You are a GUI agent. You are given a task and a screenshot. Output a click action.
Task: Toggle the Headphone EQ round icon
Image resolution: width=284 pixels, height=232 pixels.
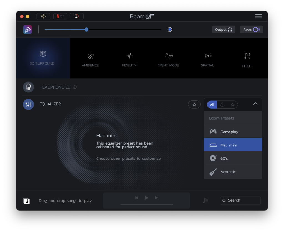click(x=29, y=87)
